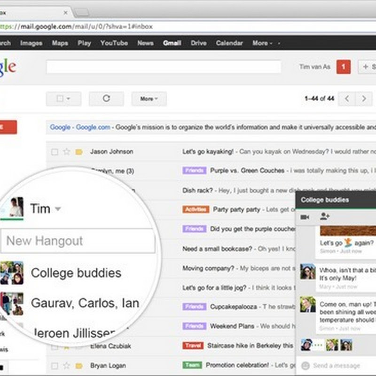This screenshot has height=376, width=376.
Task: Open College buddies group avatar in hangout list
Action: tap(12, 273)
